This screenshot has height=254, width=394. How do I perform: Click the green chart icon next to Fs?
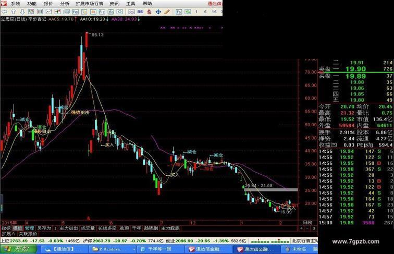[x=188, y=12]
